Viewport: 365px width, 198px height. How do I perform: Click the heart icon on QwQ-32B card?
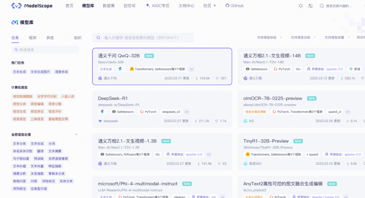point(217,78)
